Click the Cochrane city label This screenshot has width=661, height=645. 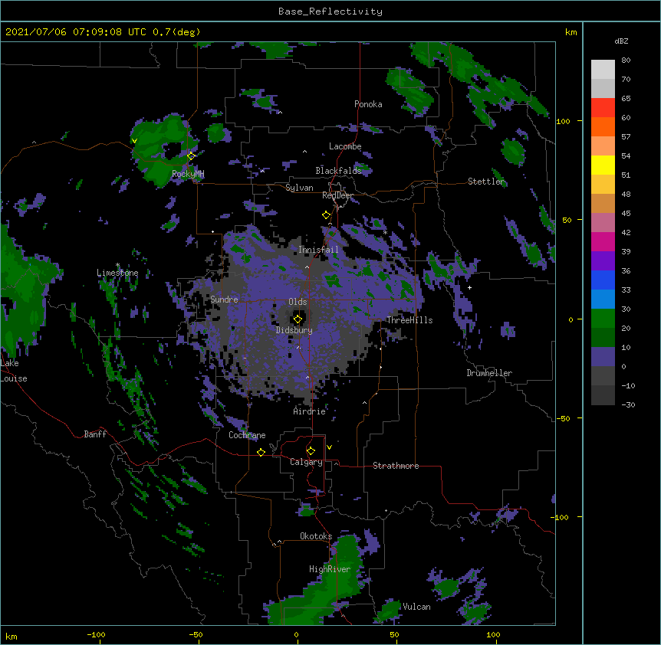click(x=247, y=435)
